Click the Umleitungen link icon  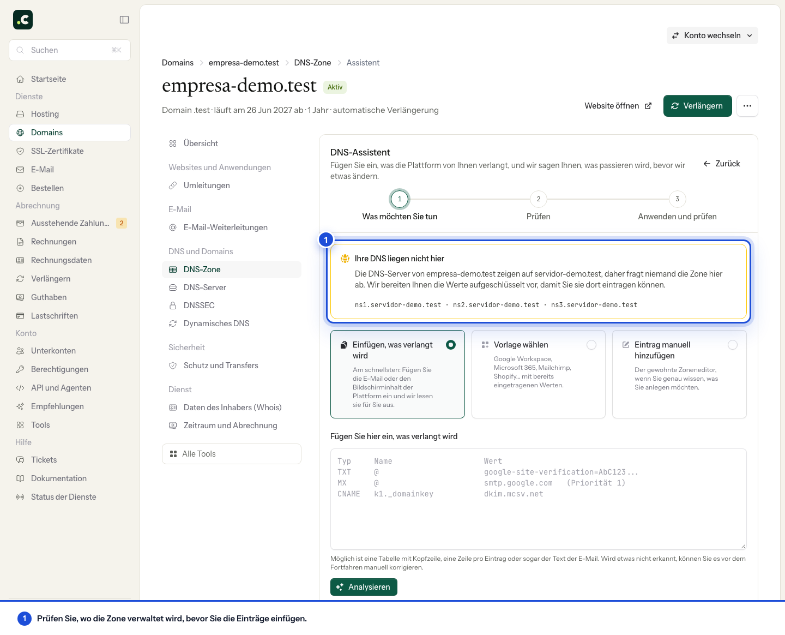[173, 185]
